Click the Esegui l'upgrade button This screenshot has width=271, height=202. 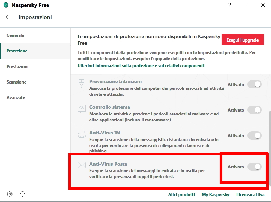pyautogui.click(x=243, y=40)
